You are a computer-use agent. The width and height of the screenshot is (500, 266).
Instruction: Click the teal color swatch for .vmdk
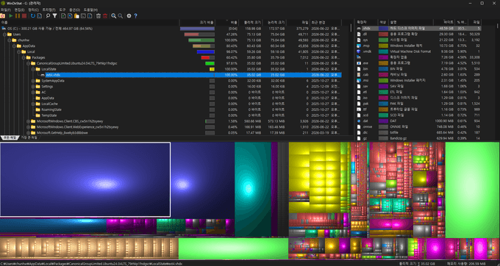tap(383, 51)
